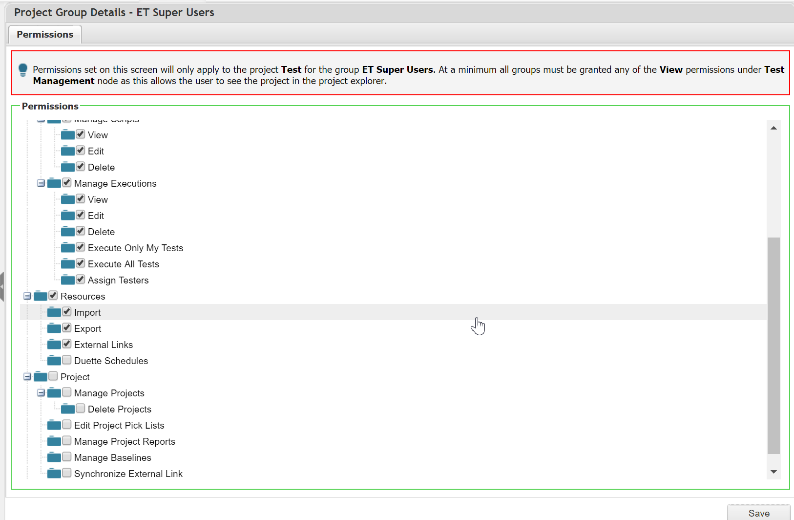Viewport: 794px width, 520px height.
Task: Click the folder icon next to Manage Baselines
Action: [54, 457]
